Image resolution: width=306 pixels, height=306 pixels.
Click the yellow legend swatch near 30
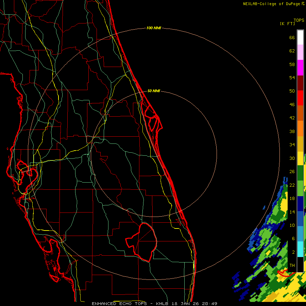pyautogui.click(x=300, y=158)
